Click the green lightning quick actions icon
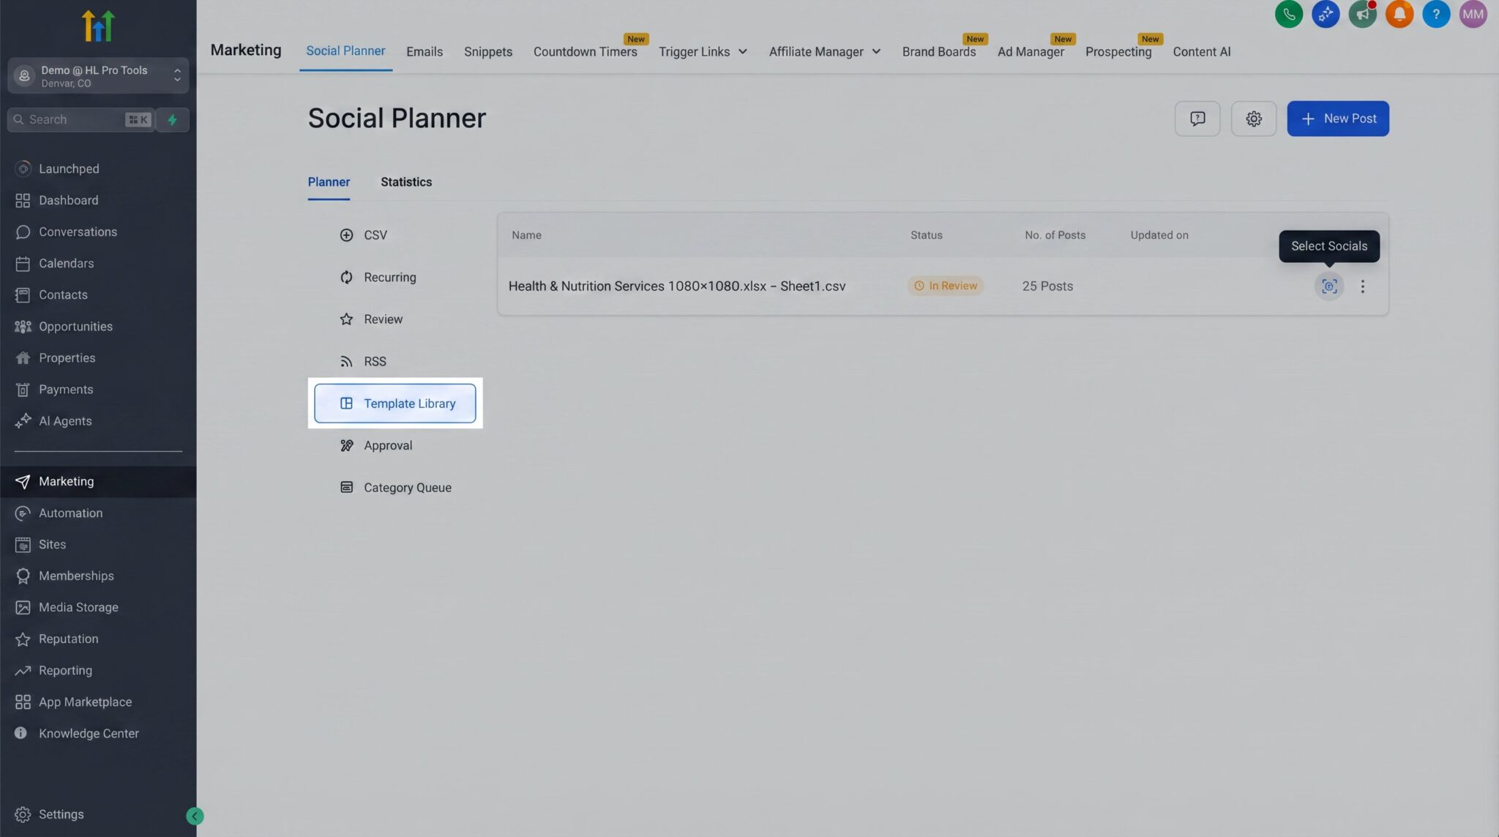Viewport: 1499px width, 837px height. pos(173,119)
